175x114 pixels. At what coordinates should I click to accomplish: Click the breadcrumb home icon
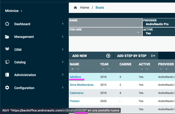click(75, 8)
